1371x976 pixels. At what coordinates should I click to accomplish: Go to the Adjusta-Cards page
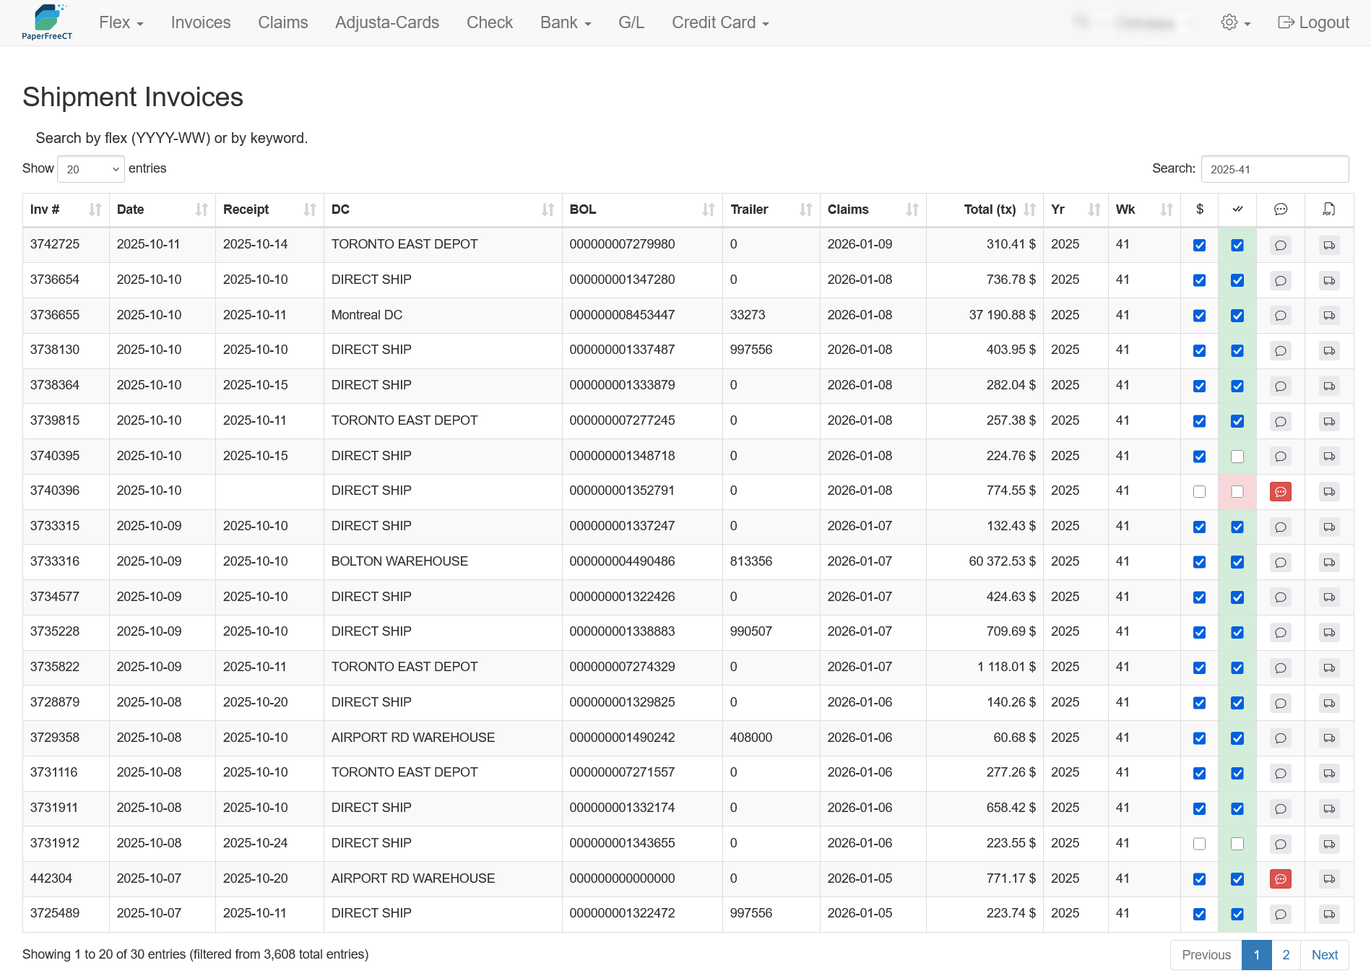pyautogui.click(x=386, y=23)
